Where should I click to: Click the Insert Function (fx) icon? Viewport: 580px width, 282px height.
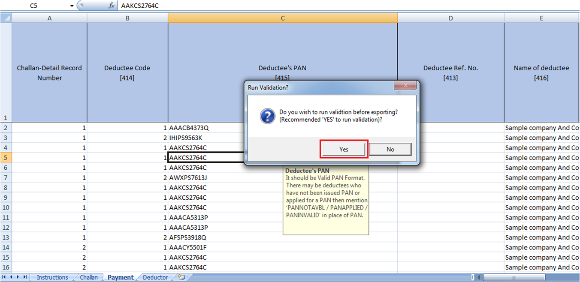(112, 6)
